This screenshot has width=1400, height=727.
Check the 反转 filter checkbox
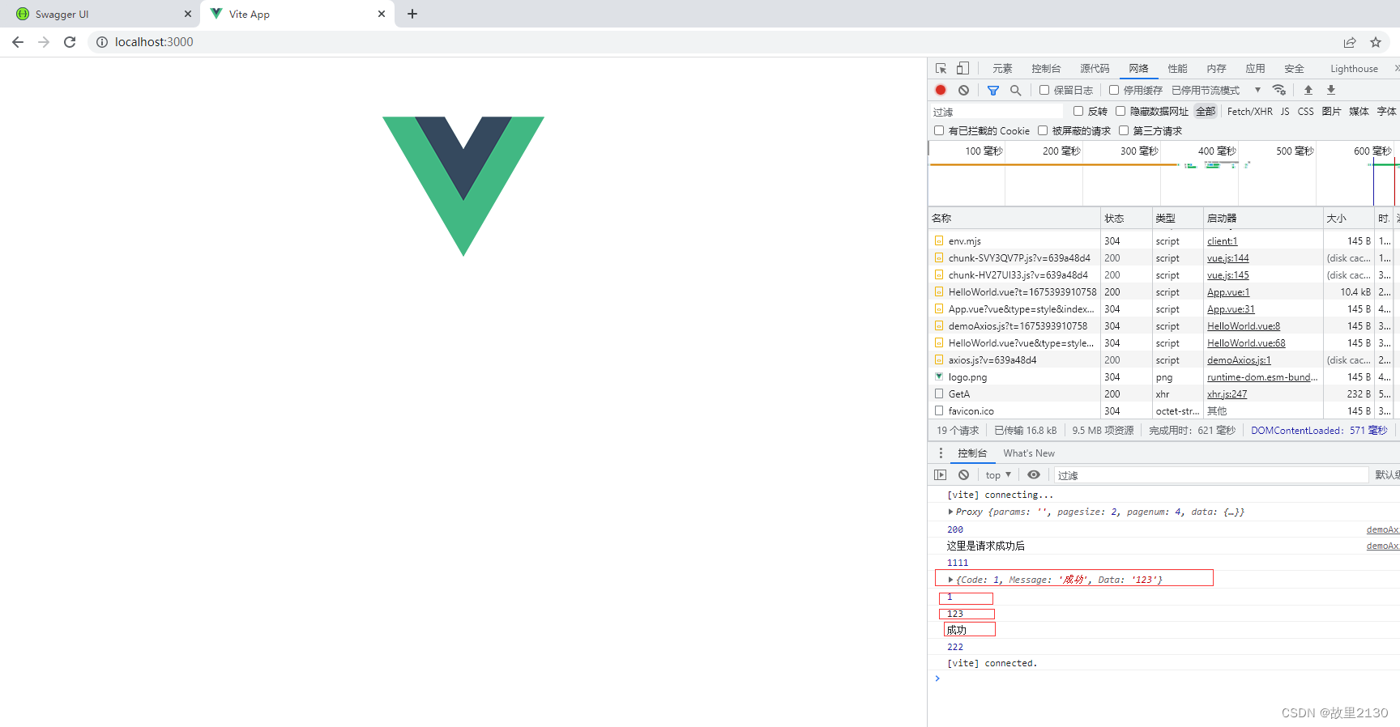coord(1078,111)
